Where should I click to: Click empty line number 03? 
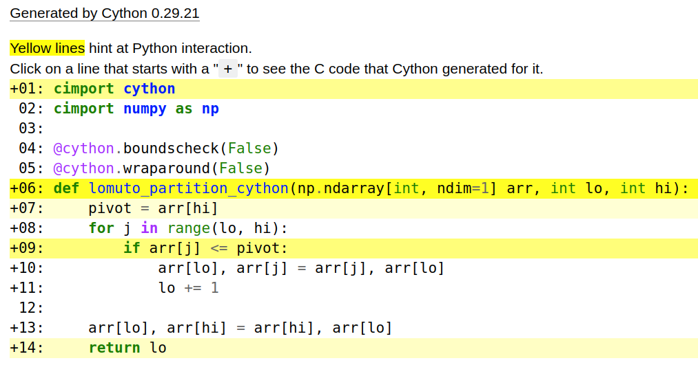31,129
